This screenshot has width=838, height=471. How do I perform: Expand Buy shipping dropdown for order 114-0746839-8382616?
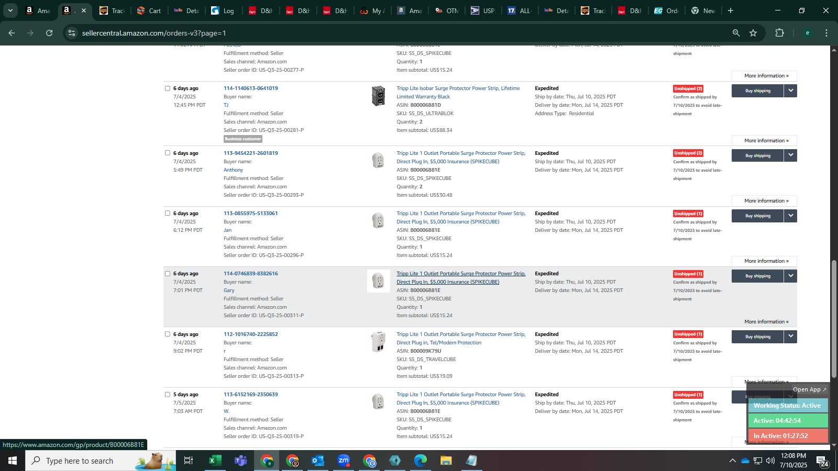(791, 276)
